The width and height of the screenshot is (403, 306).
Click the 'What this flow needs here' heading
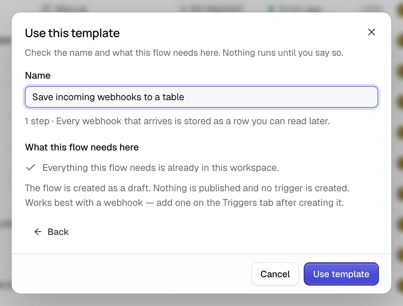pos(82,147)
